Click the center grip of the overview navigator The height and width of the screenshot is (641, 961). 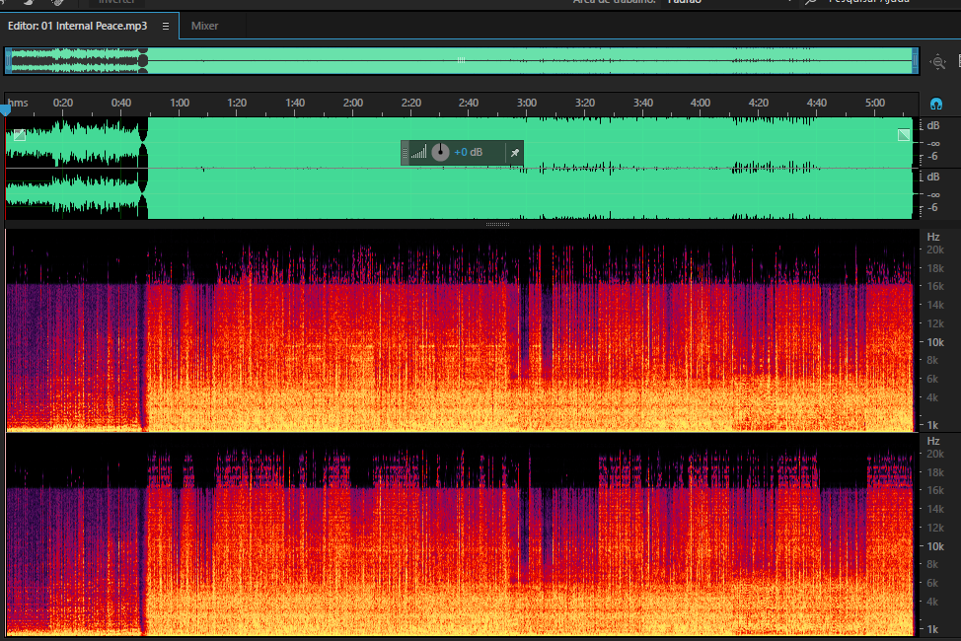click(461, 60)
